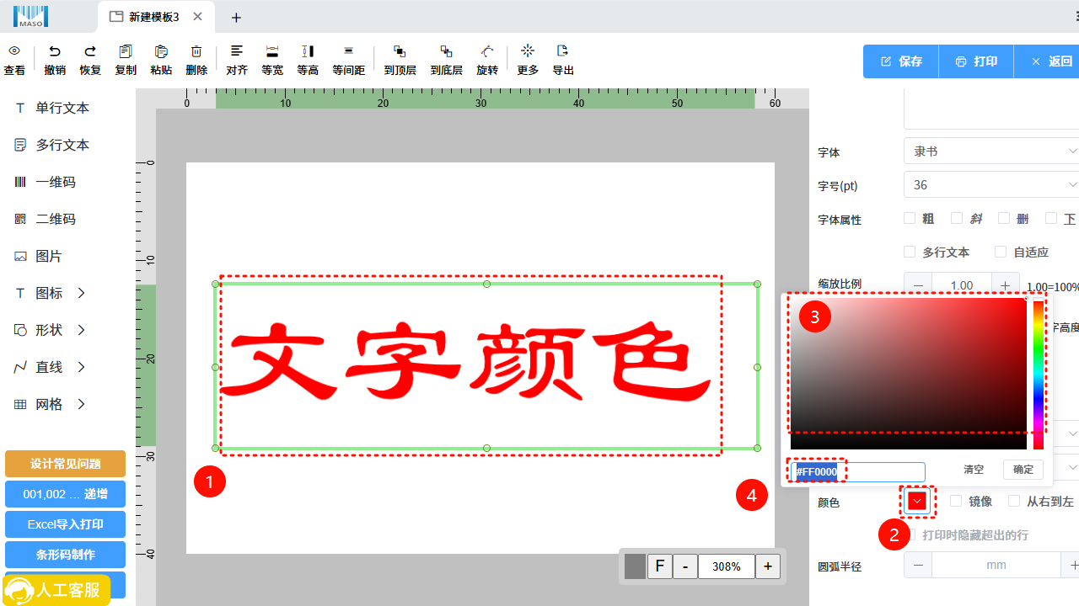Click the Excel导入打印 button

tap(65, 524)
